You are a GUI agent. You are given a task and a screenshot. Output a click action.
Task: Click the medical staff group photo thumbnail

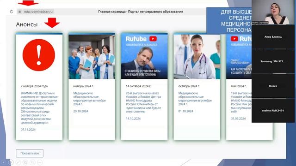(x=92, y=57)
